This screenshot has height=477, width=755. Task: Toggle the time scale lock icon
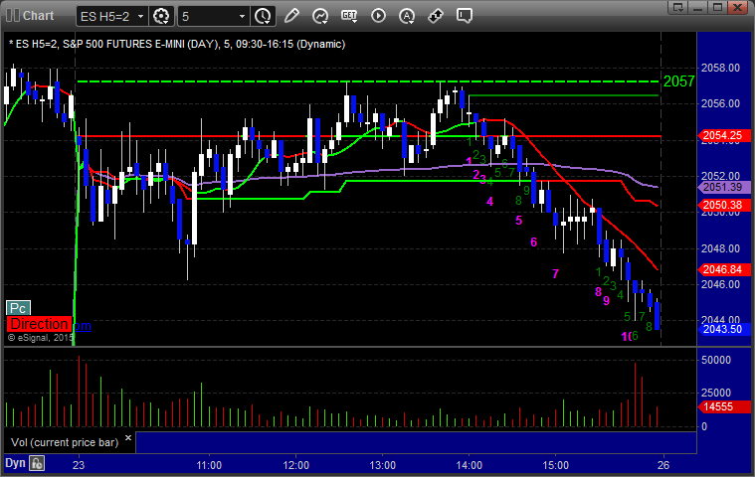coord(37,463)
